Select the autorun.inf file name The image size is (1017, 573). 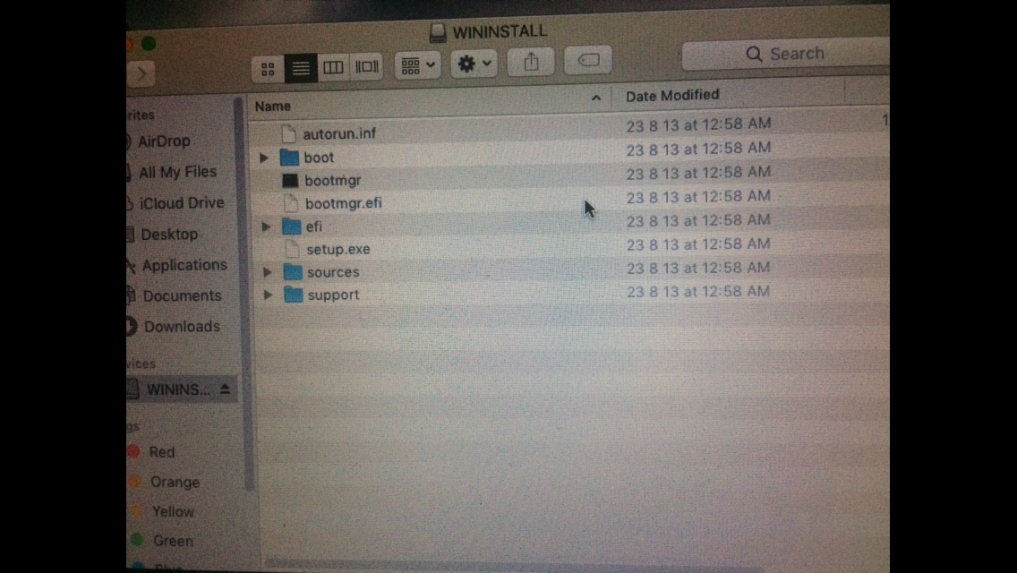(339, 133)
